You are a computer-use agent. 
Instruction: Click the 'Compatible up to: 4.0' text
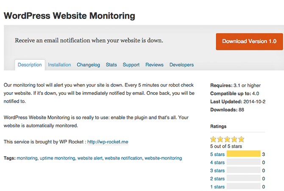click(x=234, y=94)
